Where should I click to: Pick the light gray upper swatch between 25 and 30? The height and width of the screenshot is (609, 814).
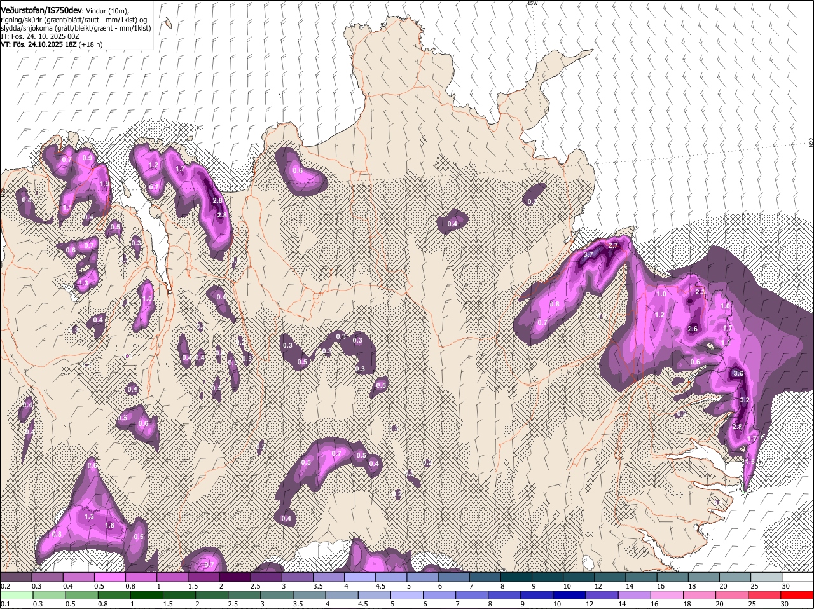[x=767, y=577]
